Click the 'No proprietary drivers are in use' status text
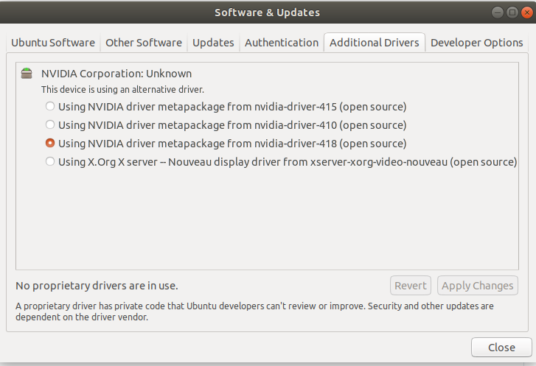The height and width of the screenshot is (366, 536). point(97,286)
